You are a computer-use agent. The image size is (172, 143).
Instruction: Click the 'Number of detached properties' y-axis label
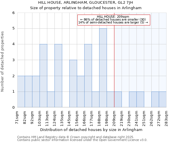[3, 62]
